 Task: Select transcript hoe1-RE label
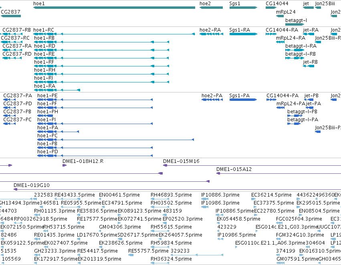pos(44,54)
